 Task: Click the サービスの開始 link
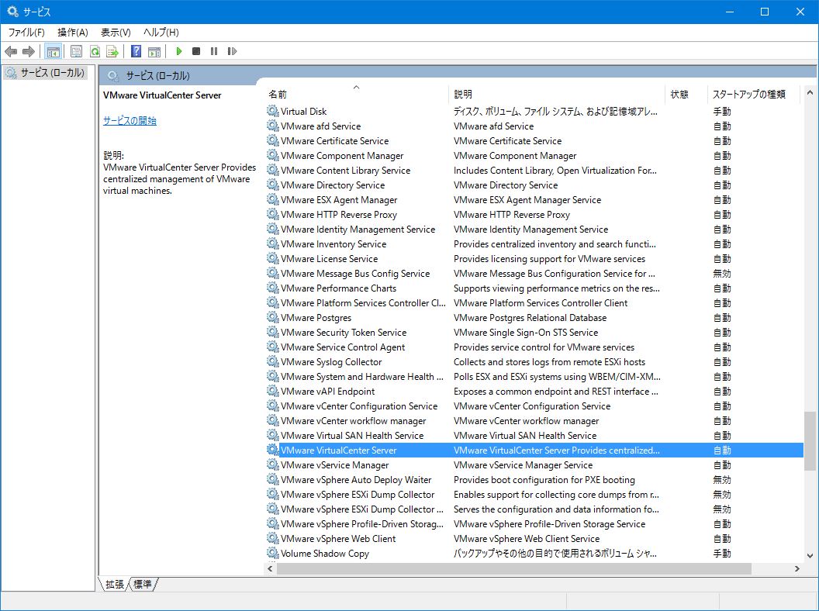click(x=130, y=121)
